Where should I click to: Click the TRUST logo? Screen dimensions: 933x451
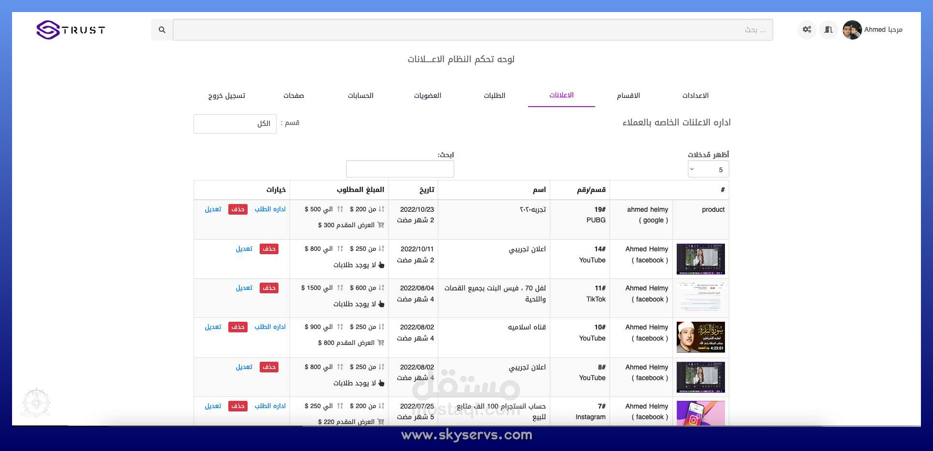coord(71,30)
